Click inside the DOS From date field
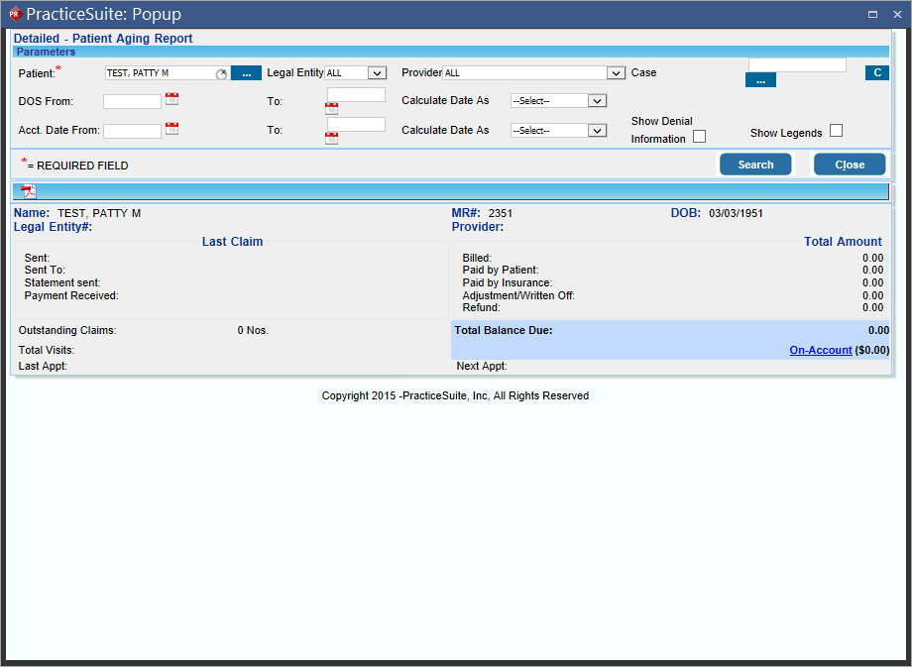 pos(134,100)
